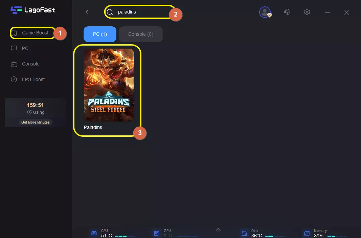Click the CPU usage bar
Screen dimensions: 361x238
click(125, 236)
